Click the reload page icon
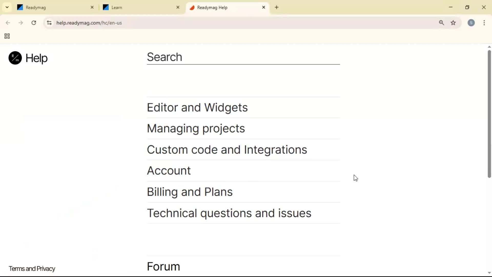This screenshot has height=277, width=492. point(34,23)
